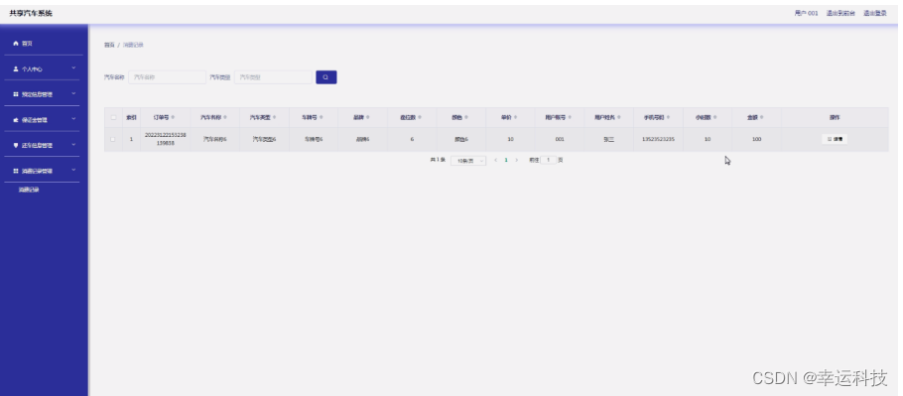Click the 操作 column header
The width and height of the screenshot is (903, 396).
tap(835, 117)
